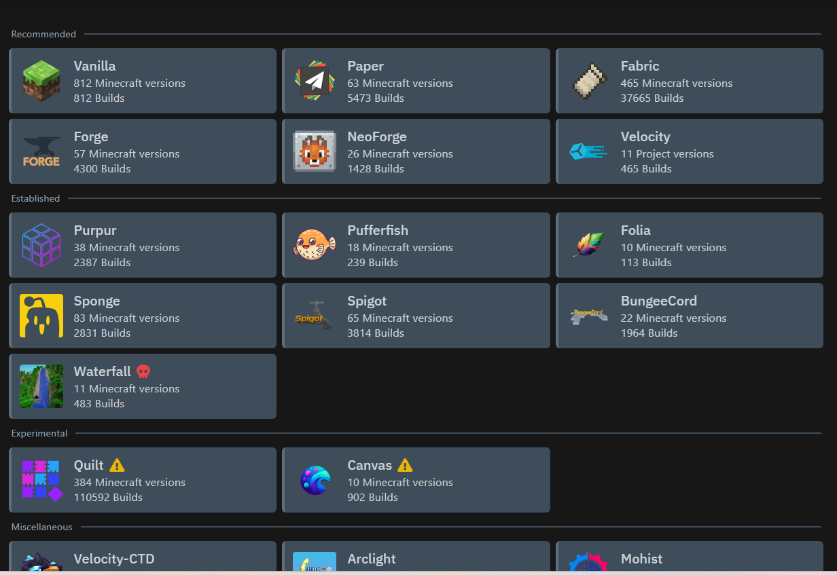Click the Folia rainbow feather icon
Screen dimensions: 837x575
point(588,245)
